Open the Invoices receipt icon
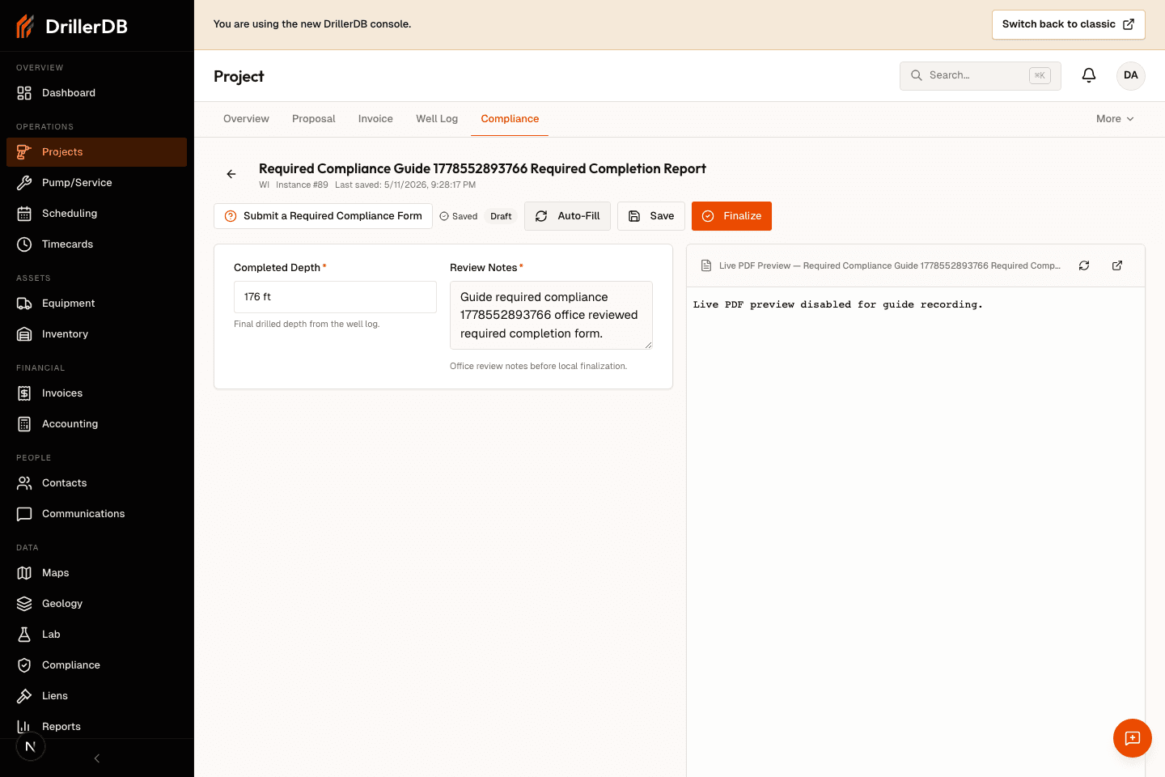1165x777 pixels. coord(24,393)
